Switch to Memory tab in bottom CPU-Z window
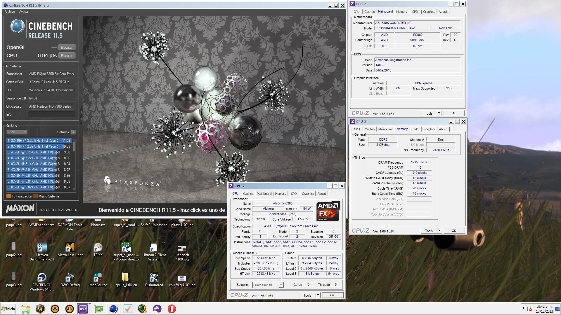 click(280, 194)
